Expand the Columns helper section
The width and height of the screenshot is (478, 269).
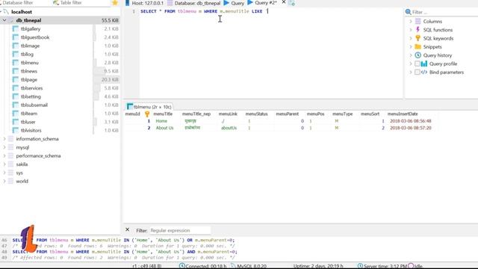point(411,22)
